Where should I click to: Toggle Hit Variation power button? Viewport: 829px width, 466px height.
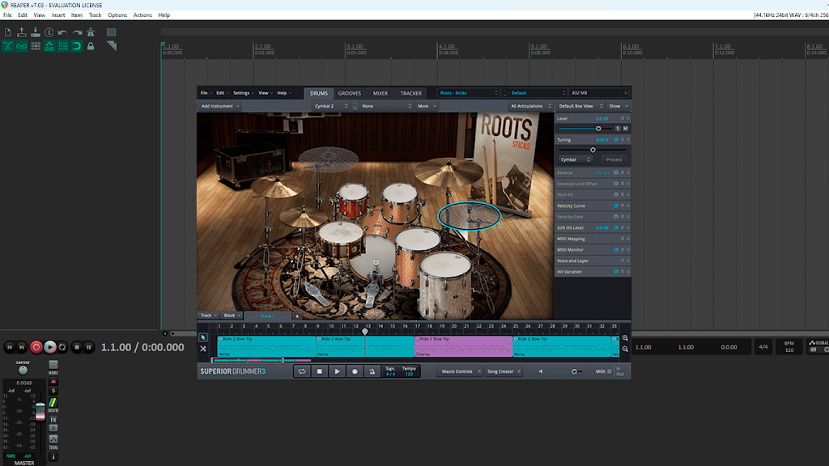pyautogui.click(x=616, y=272)
